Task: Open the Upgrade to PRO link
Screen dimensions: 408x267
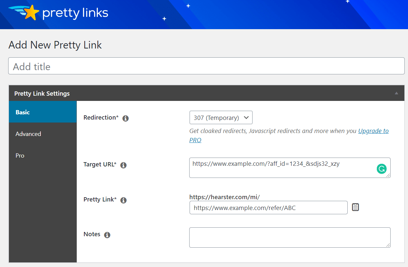Action: click(373, 131)
